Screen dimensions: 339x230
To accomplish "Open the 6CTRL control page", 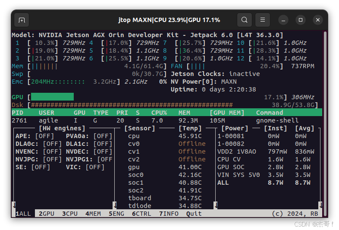I will click(141, 214).
